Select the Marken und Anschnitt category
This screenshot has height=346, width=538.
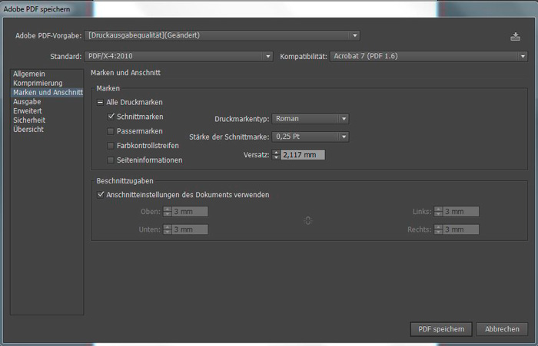[x=48, y=92]
